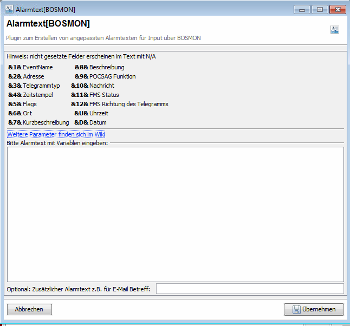Click the Alarmtext app icon in title bar
This screenshot has height=326, width=350.
pos(9,10)
